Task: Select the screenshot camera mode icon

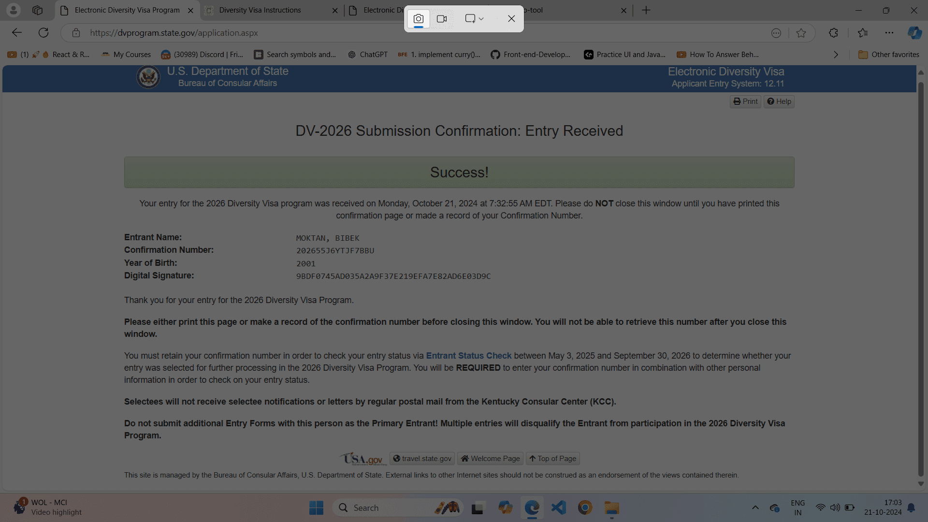Action: coord(419,19)
